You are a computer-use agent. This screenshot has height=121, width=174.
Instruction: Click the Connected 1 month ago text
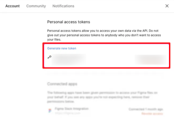(146, 109)
